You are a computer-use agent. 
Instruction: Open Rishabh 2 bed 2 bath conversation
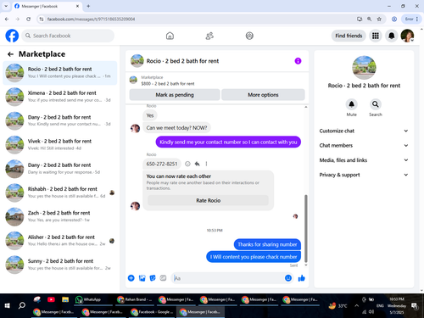pyautogui.click(x=60, y=192)
